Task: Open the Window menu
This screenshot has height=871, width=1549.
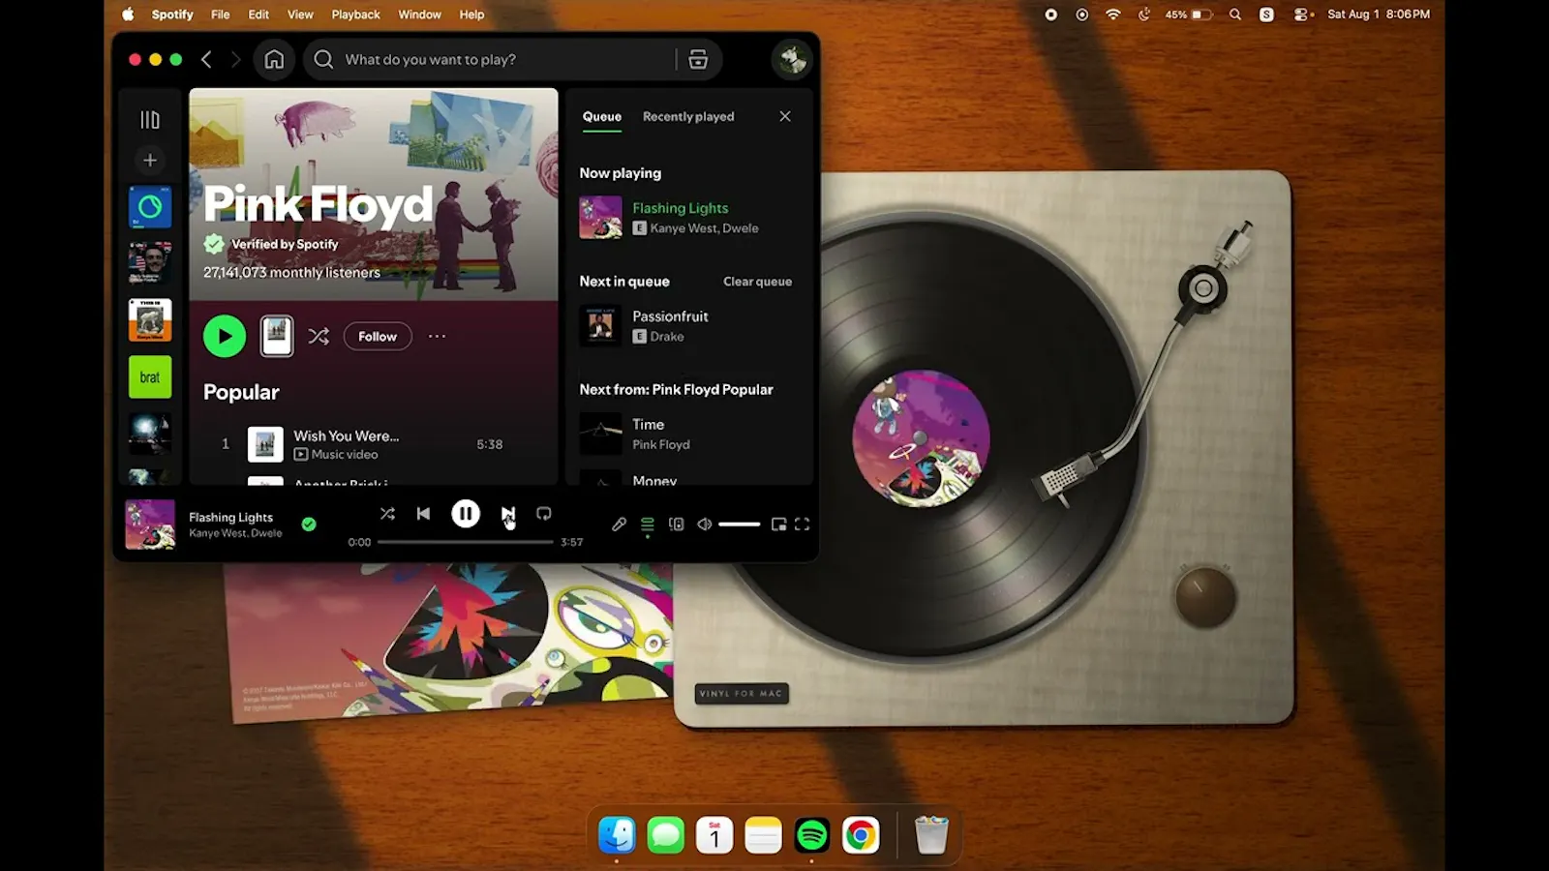Action: (x=419, y=15)
